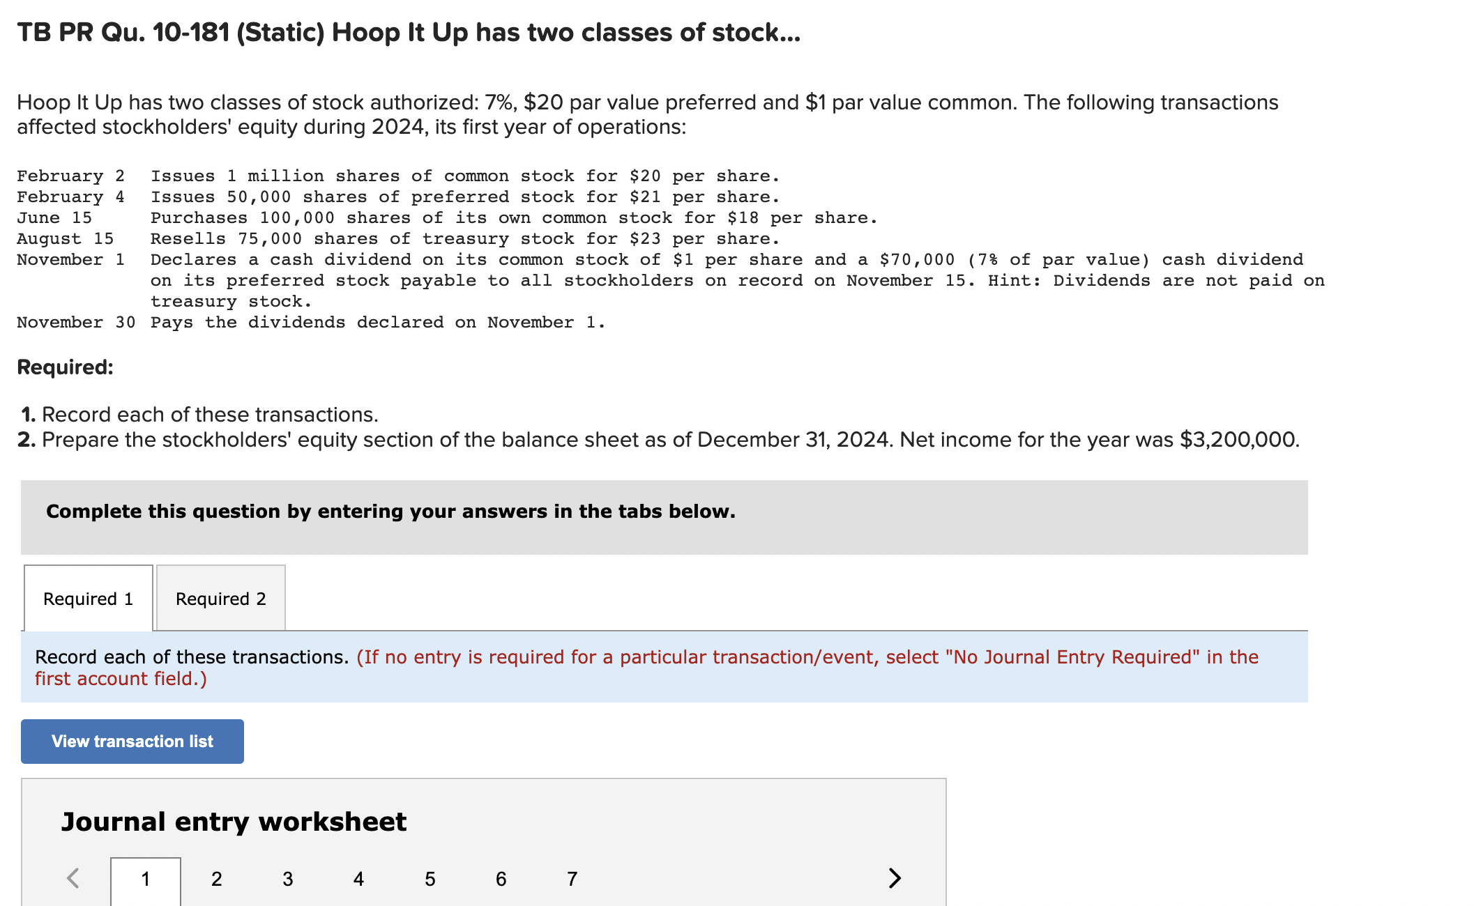
Task: Open the View transaction list
Action: (131, 741)
